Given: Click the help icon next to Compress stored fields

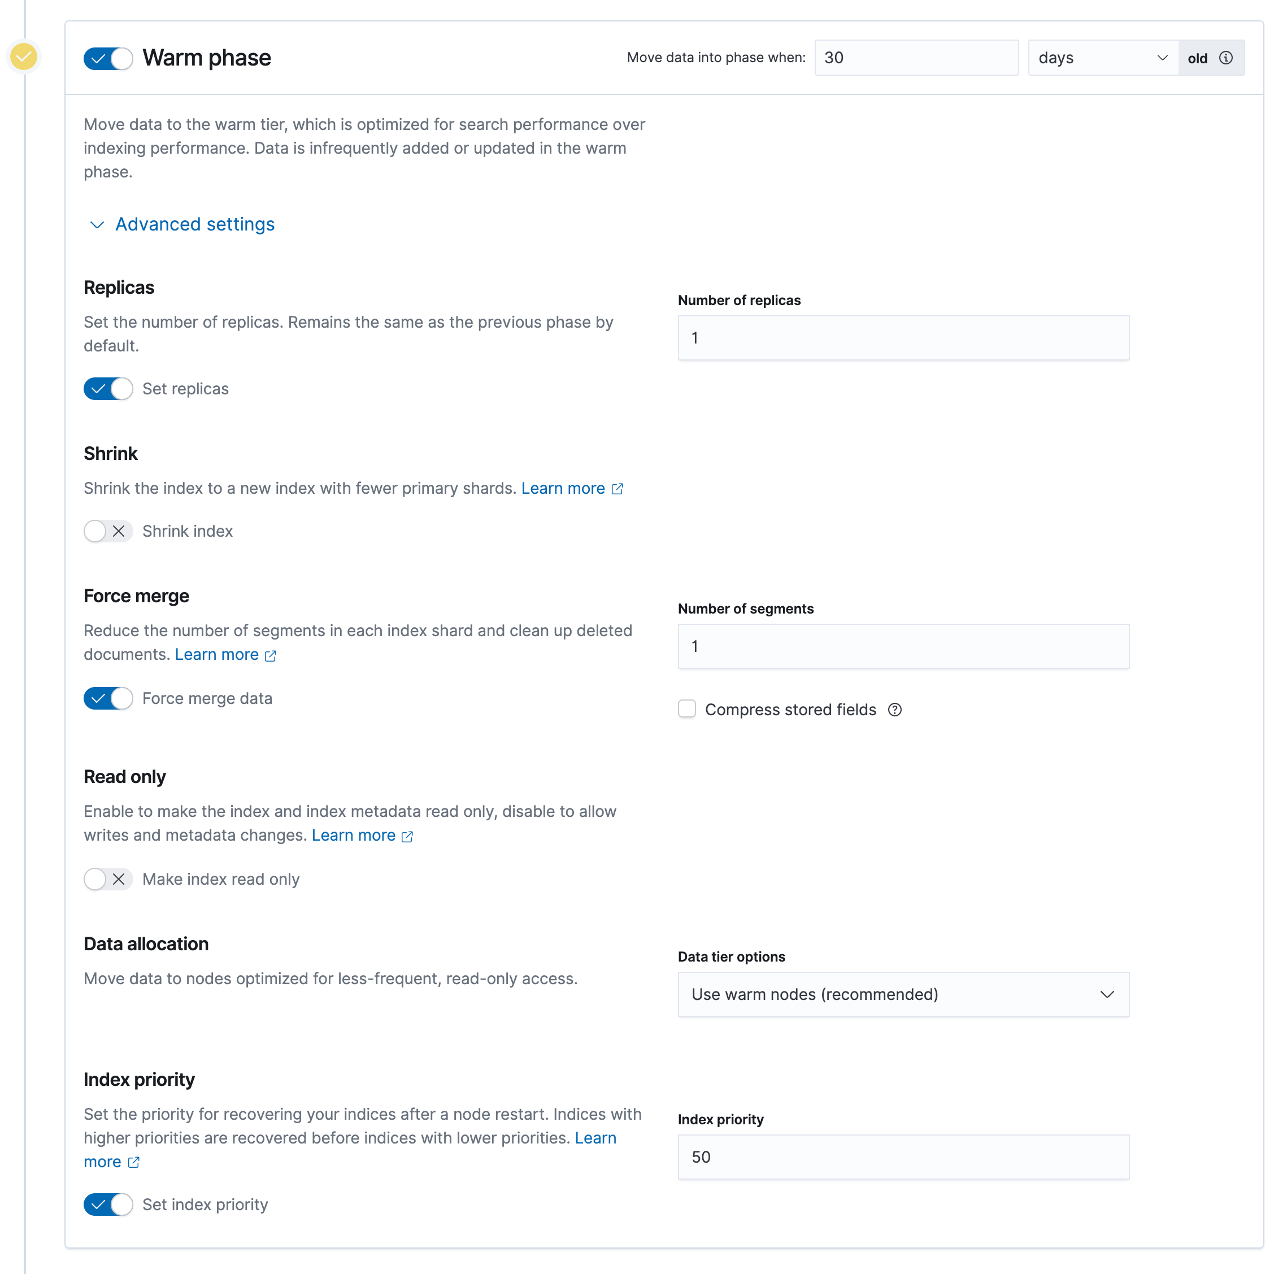Looking at the screenshot, I should coord(895,709).
